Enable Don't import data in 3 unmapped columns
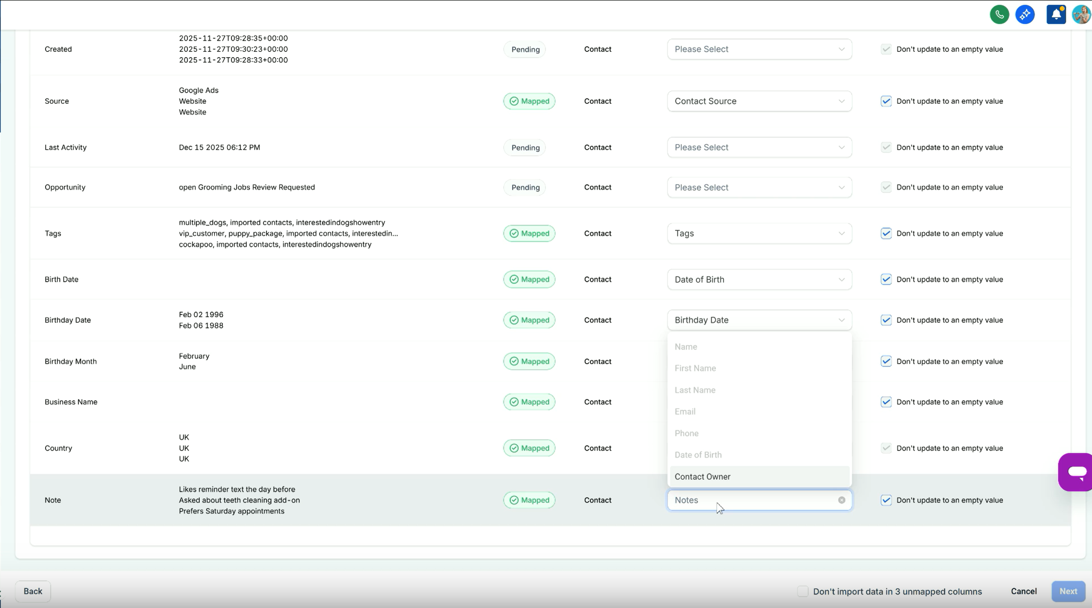Screen dimensions: 1092x608 click(x=803, y=591)
